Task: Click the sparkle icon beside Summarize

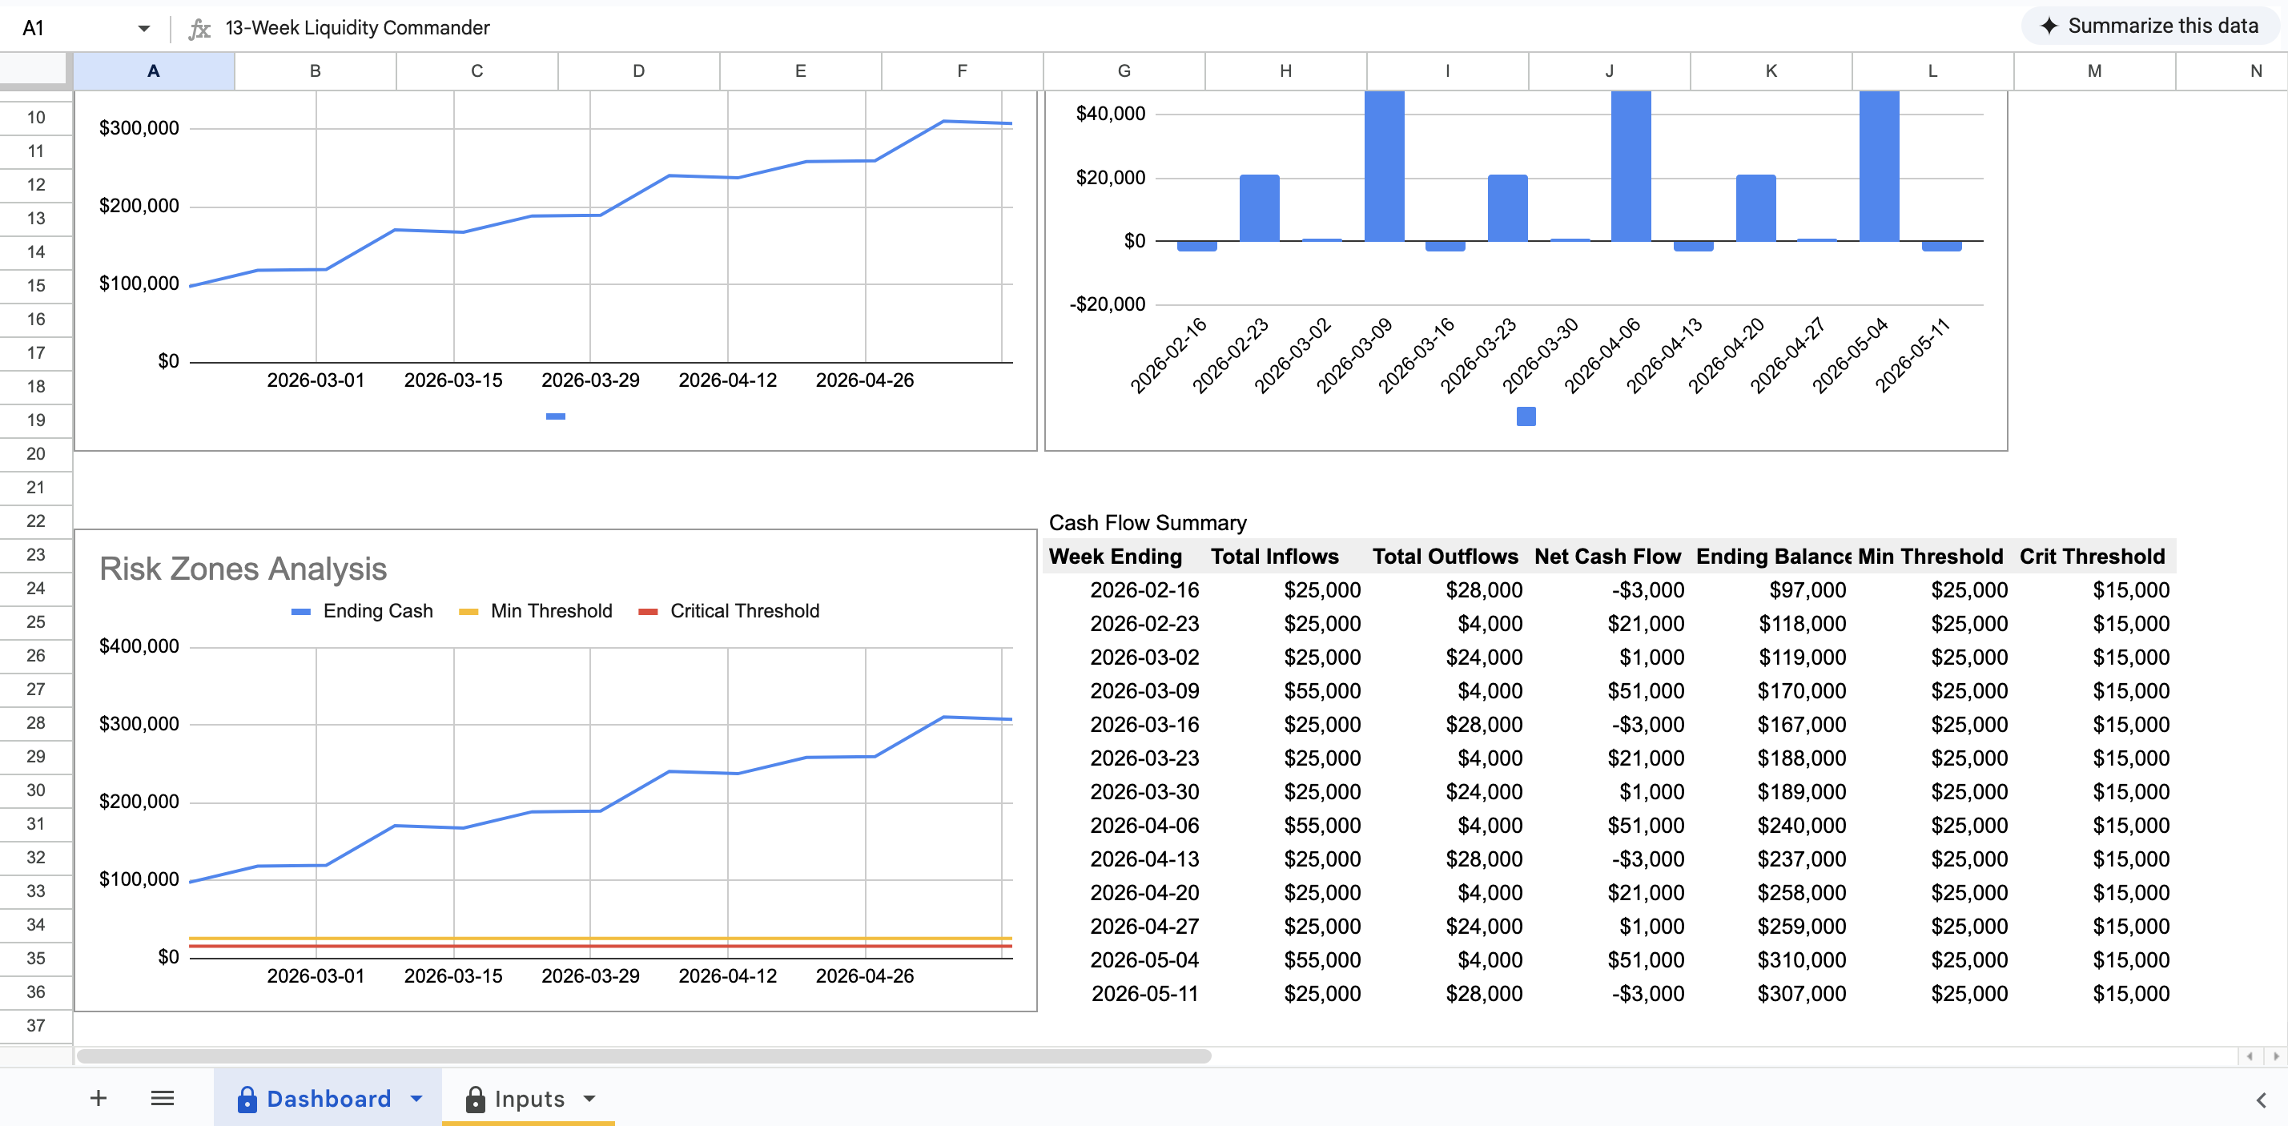Action: [x=2049, y=26]
